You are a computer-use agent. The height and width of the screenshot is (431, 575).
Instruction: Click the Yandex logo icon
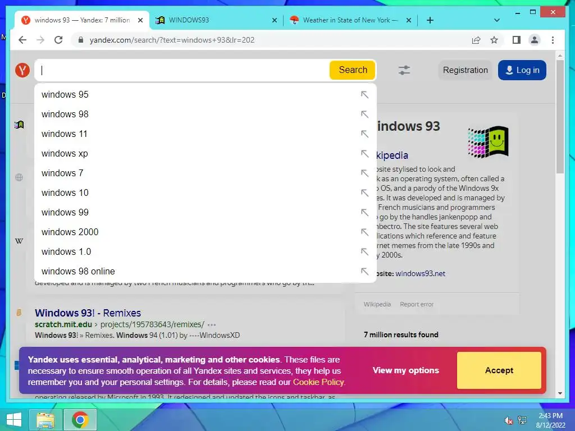tap(22, 70)
